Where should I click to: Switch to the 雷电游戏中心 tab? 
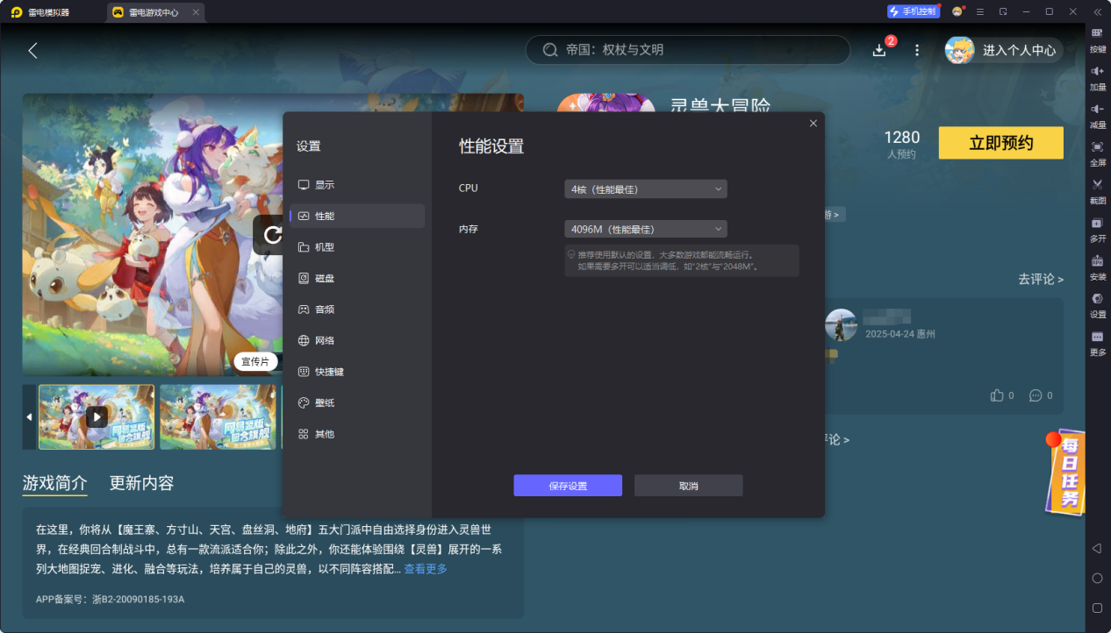[154, 12]
